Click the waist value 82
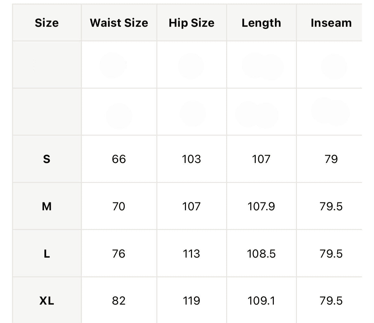 point(119,300)
